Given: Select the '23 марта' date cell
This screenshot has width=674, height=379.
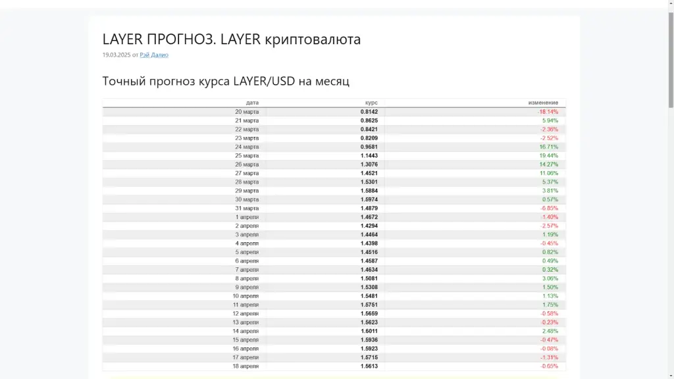Looking at the screenshot, I should 247,138.
